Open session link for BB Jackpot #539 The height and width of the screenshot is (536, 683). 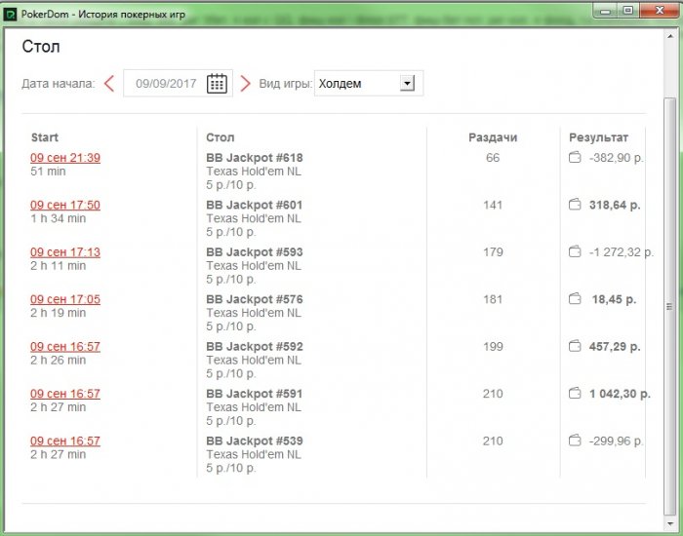click(x=65, y=440)
